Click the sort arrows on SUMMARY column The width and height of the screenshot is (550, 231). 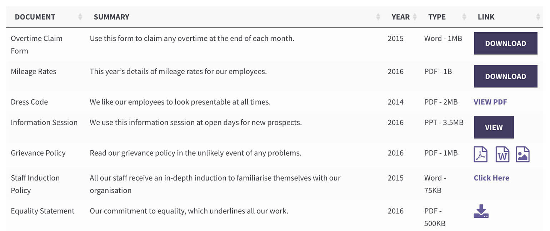pos(378,16)
